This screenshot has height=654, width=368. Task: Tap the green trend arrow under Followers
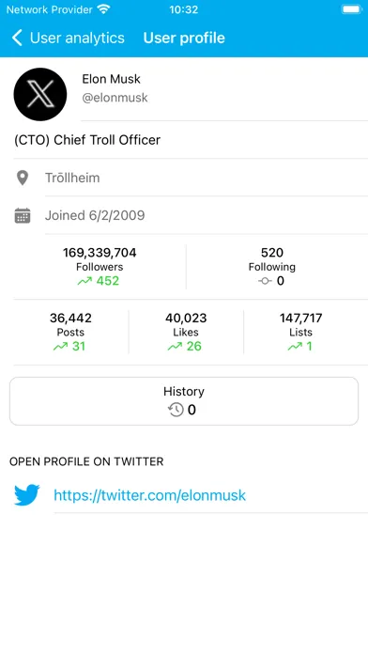pos(84,281)
